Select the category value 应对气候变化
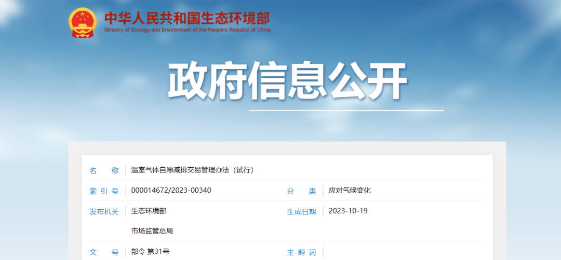 point(350,191)
